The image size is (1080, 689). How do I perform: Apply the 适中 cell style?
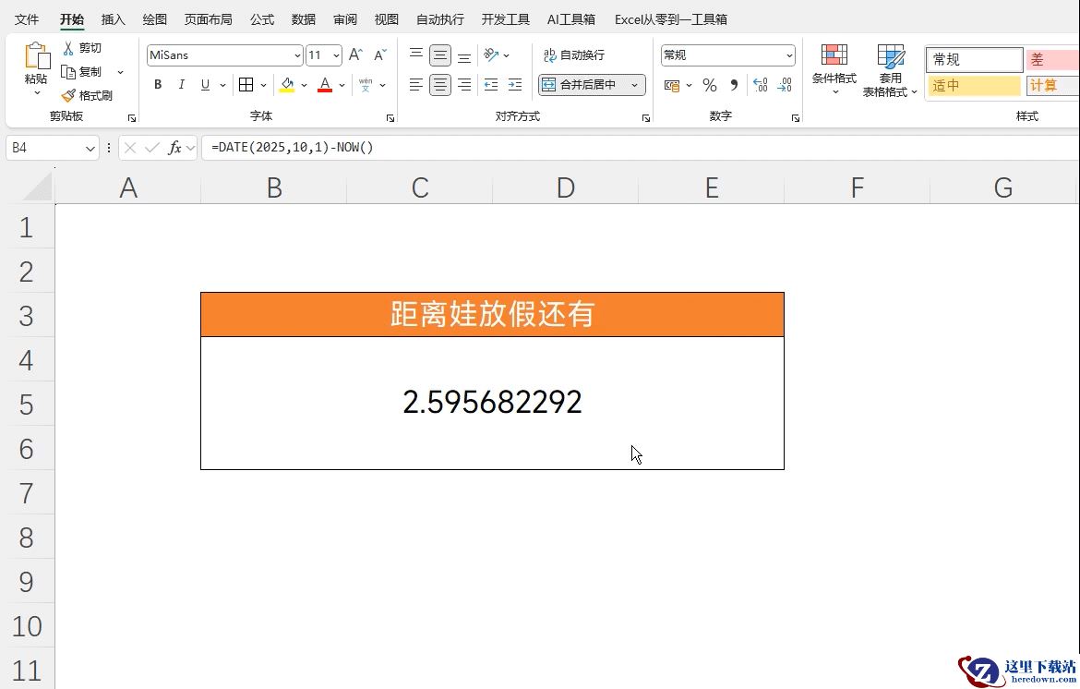(973, 86)
